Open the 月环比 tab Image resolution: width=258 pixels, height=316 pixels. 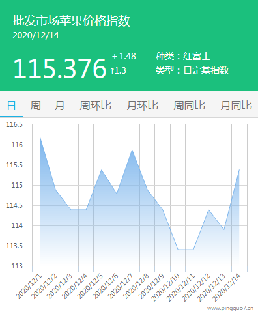coord(143,106)
